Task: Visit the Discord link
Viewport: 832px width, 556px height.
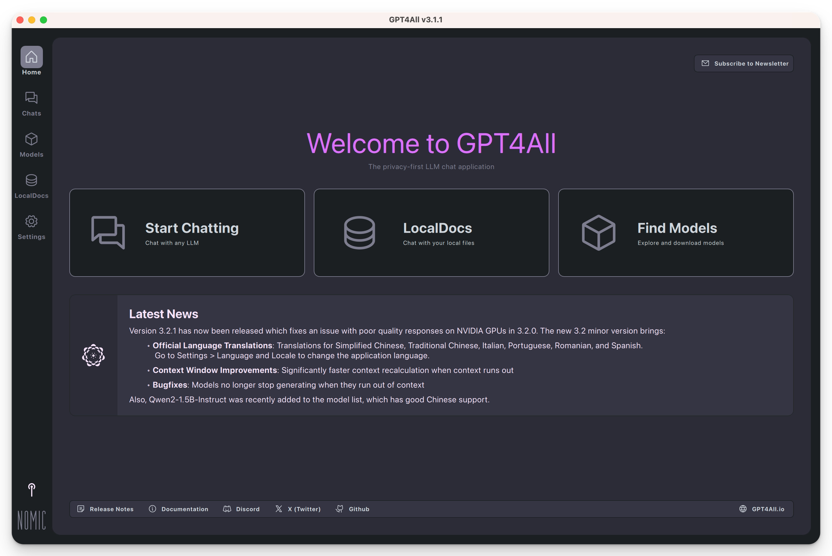Action: pyautogui.click(x=242, y=509)
